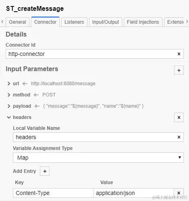The width and height of the screenshot is (189, 201).
Task: Clear the Local Variable Name field
Action: click(179, 137)
